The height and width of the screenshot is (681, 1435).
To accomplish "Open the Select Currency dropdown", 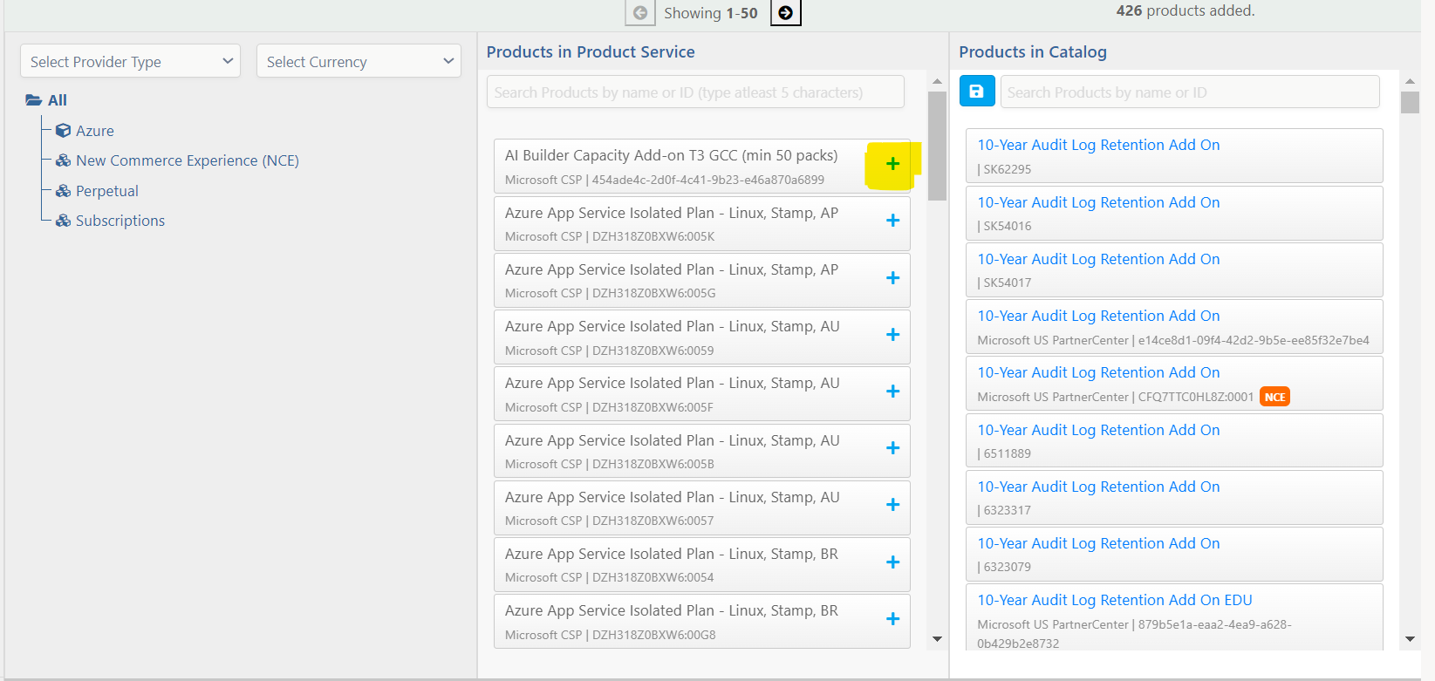I will pyautogui.click(x=359, y=61).
